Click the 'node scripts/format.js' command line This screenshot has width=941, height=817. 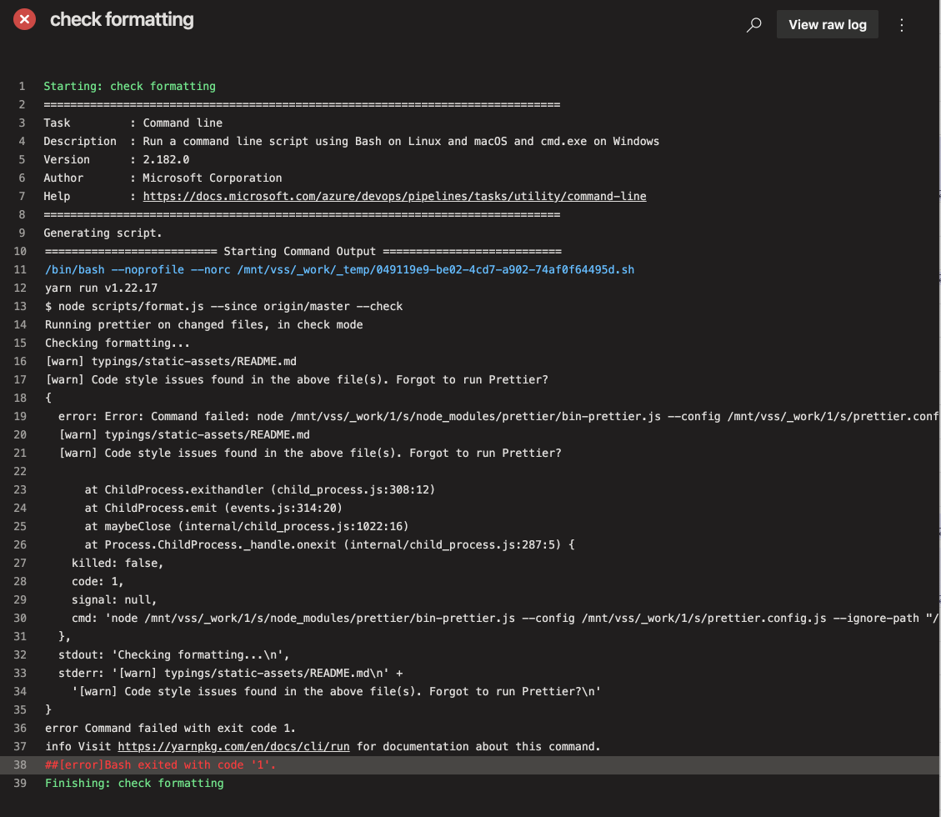[x=224, y=306]
